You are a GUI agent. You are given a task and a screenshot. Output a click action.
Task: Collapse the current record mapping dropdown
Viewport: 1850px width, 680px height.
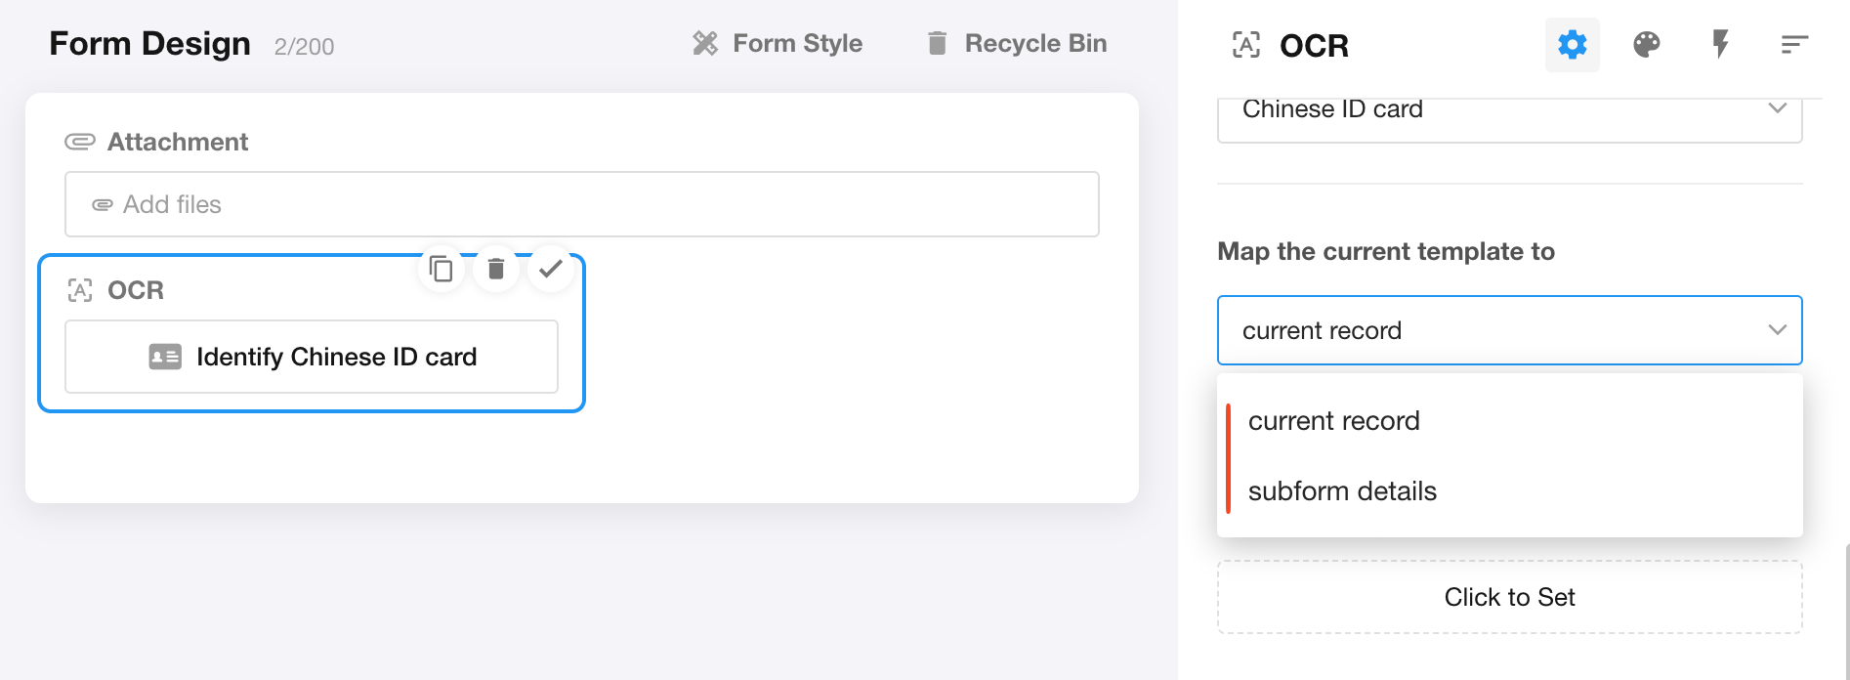click(1508, 330)
